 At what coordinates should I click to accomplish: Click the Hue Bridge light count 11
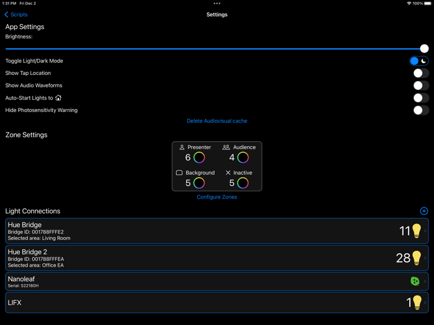click(404, 231)
